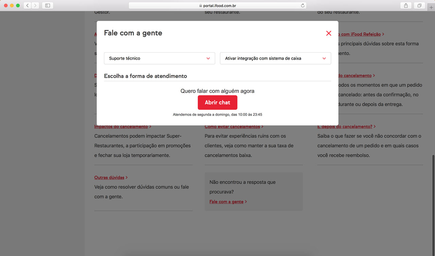Click the Fale com a gente dialog title
The image size is (435, 256).
pos(133,33)
